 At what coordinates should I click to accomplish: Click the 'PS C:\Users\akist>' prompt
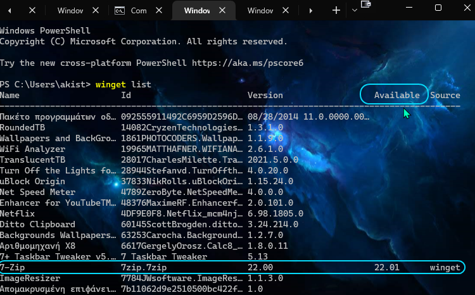45,84
